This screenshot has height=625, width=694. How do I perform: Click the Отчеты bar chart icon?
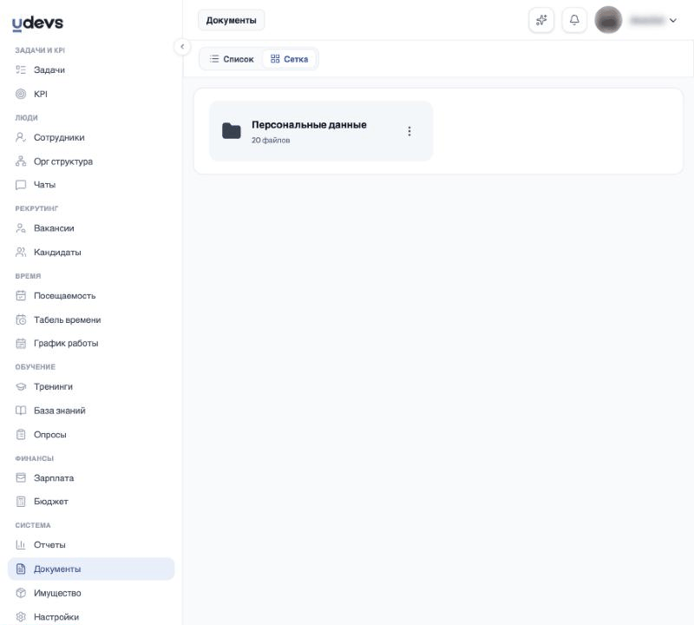click(x=21, y=544)
